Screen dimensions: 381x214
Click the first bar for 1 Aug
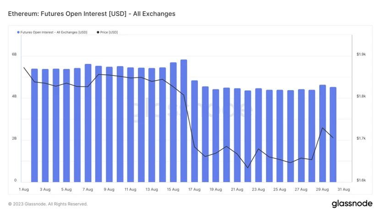[34, 125]
